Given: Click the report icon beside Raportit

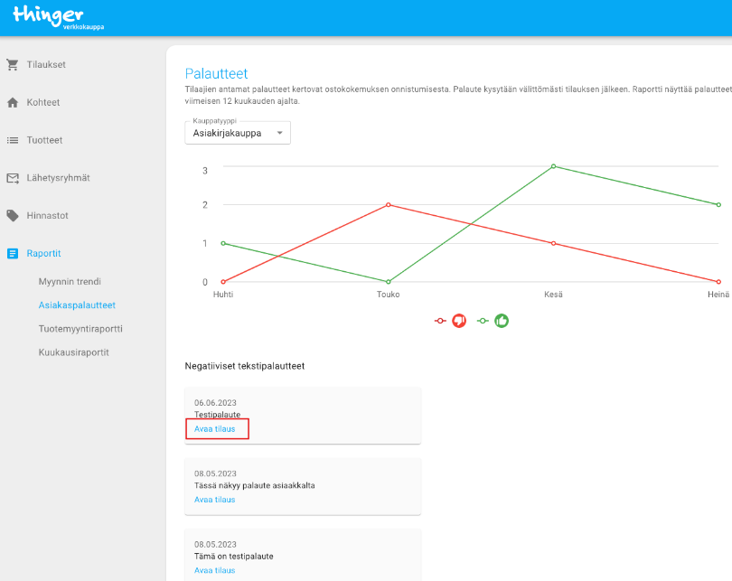Looking at the screenshot, I should [13, 253].
